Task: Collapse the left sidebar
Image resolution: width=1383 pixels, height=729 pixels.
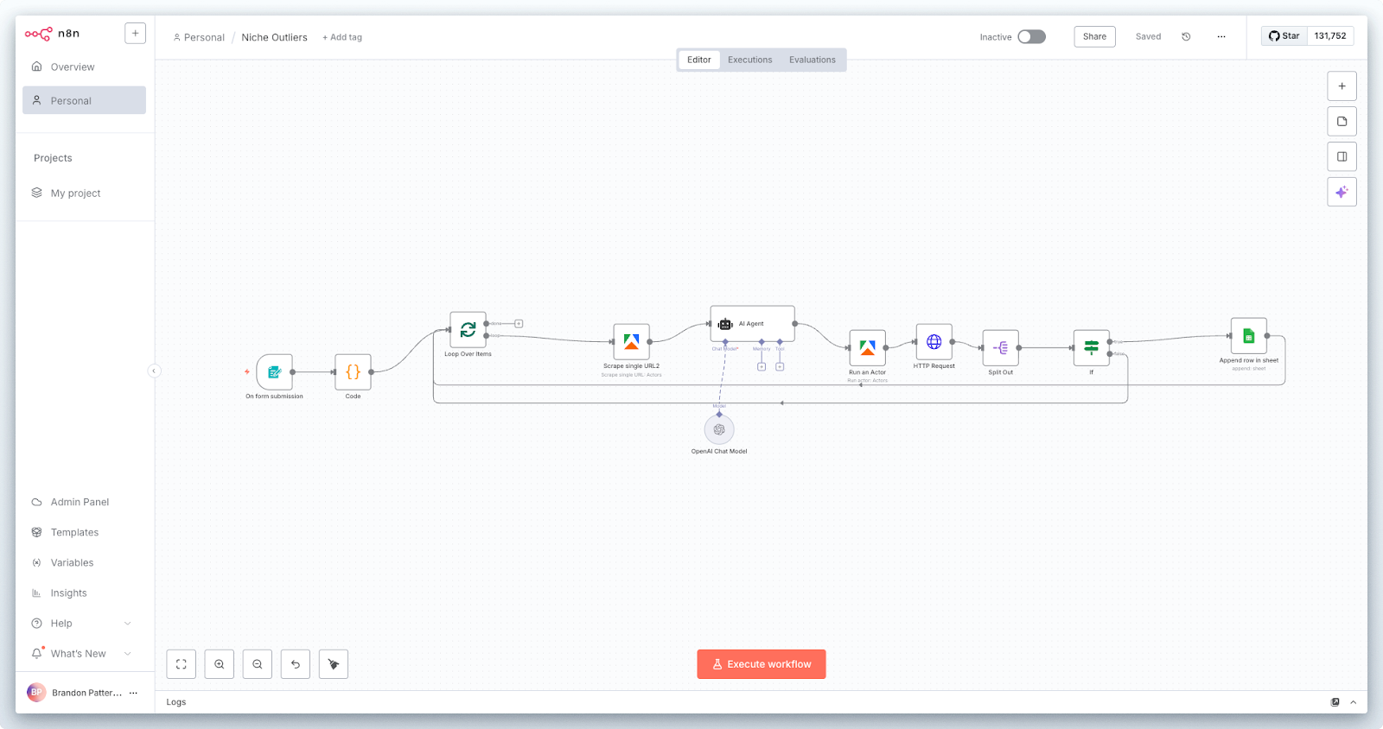Action: 154,371
